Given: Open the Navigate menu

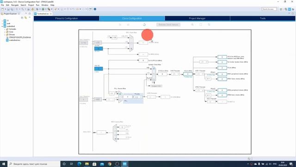Looking at the screenshot, I should 15,5.
